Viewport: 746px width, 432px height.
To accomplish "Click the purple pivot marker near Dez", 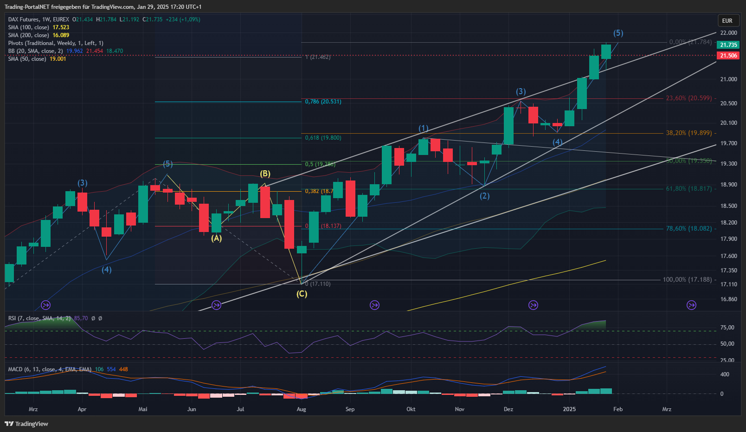I will point(533,305).
